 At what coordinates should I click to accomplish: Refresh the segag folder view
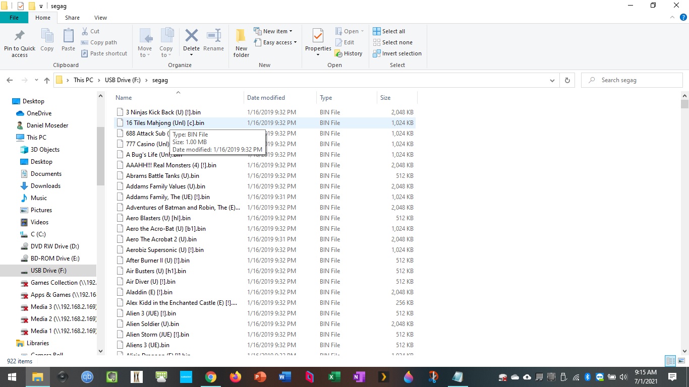[x=567, y=80]
